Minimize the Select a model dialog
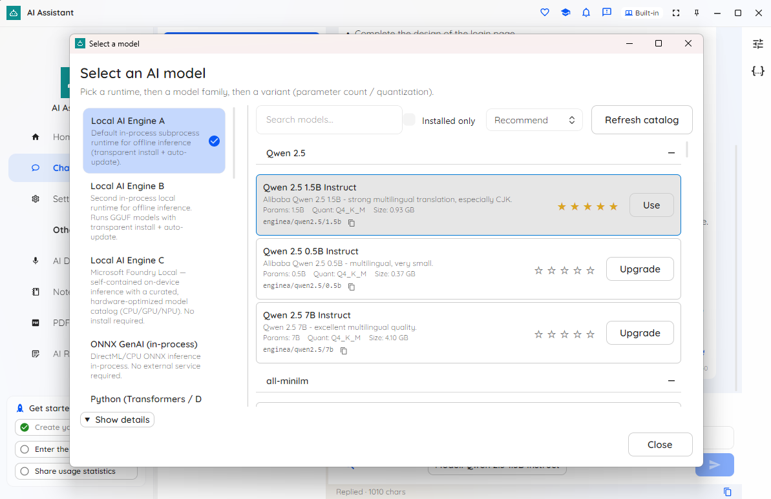 click(x=629, y=44)
